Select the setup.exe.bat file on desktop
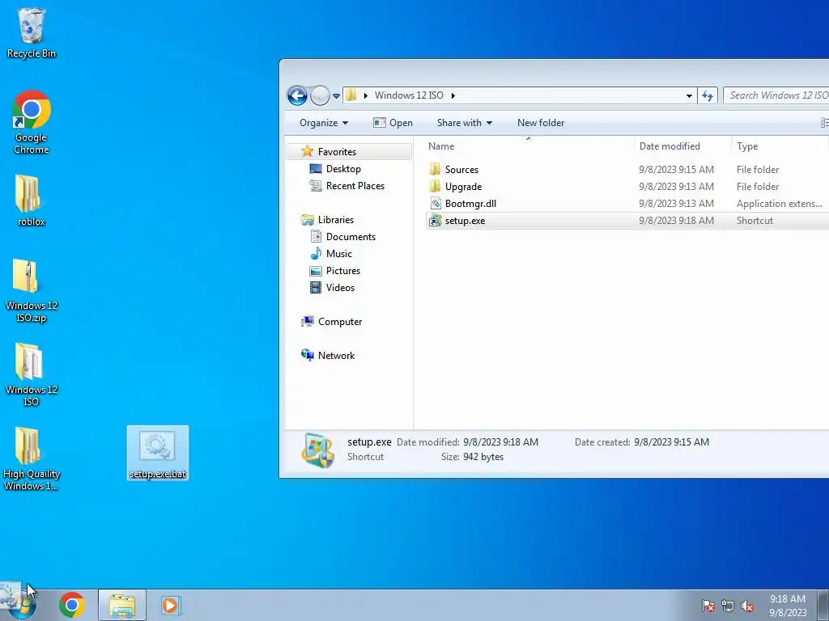This screenshot has height=621, width=829. coord(158,453)
